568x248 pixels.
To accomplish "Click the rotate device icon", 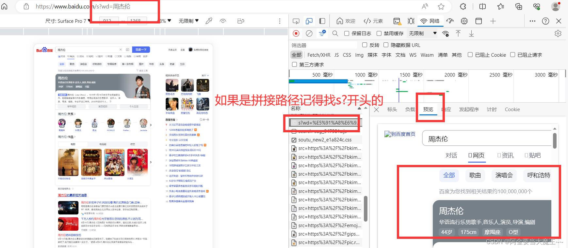I will [x=241, y=21].
